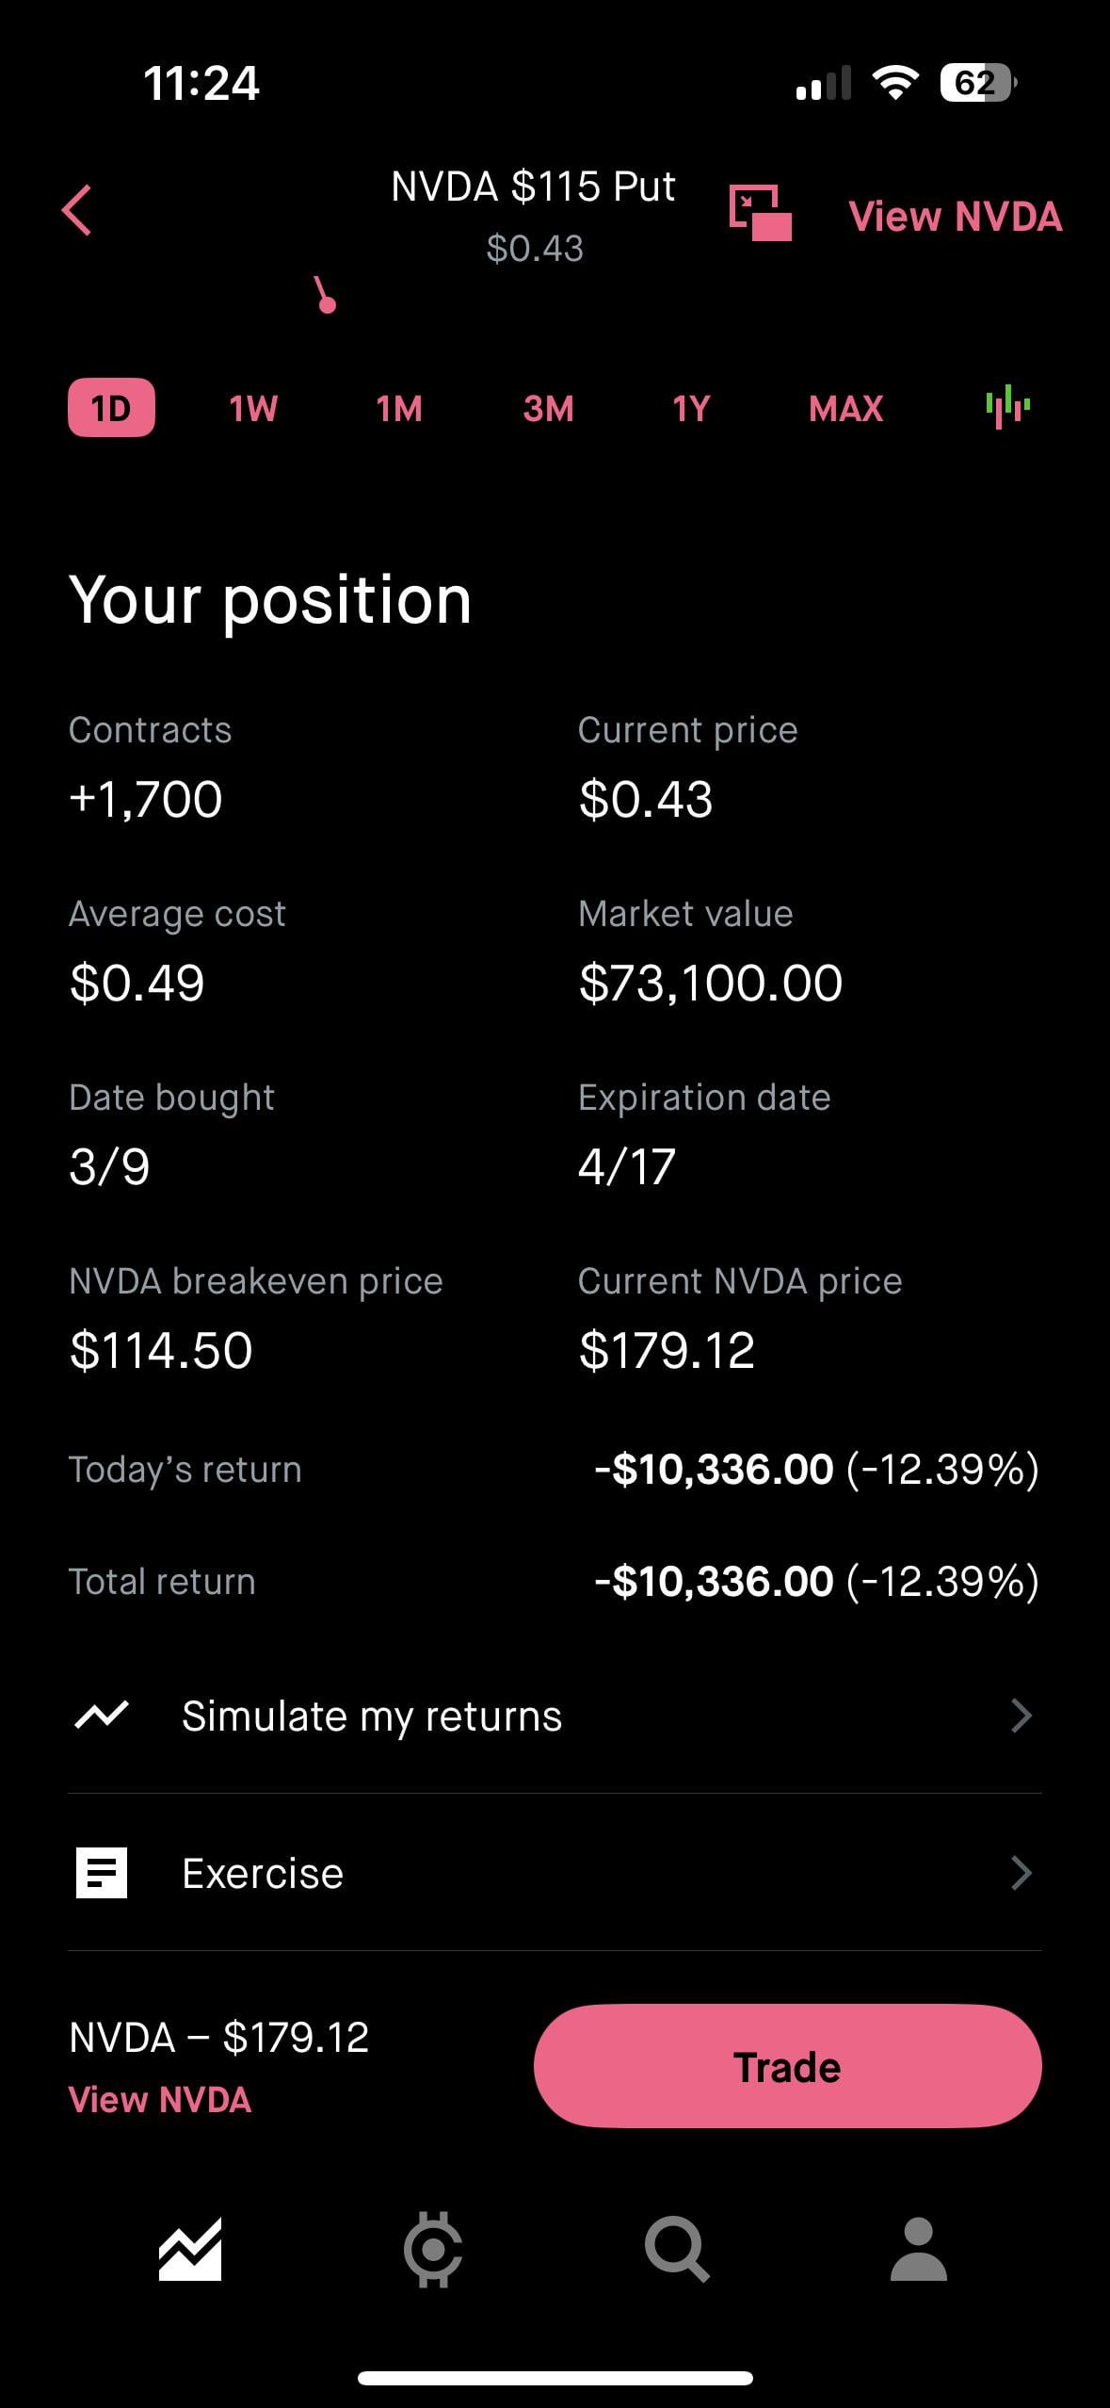The width and height of the screenshot is (1110, 2408).
Task: Open the account profile tab
Action: (x=918, y=2250)
